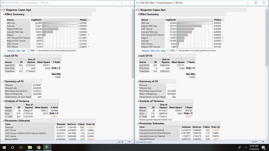Open File Explorer from taskbar
This screenshot has height=151, width=269.
point(30,148)
